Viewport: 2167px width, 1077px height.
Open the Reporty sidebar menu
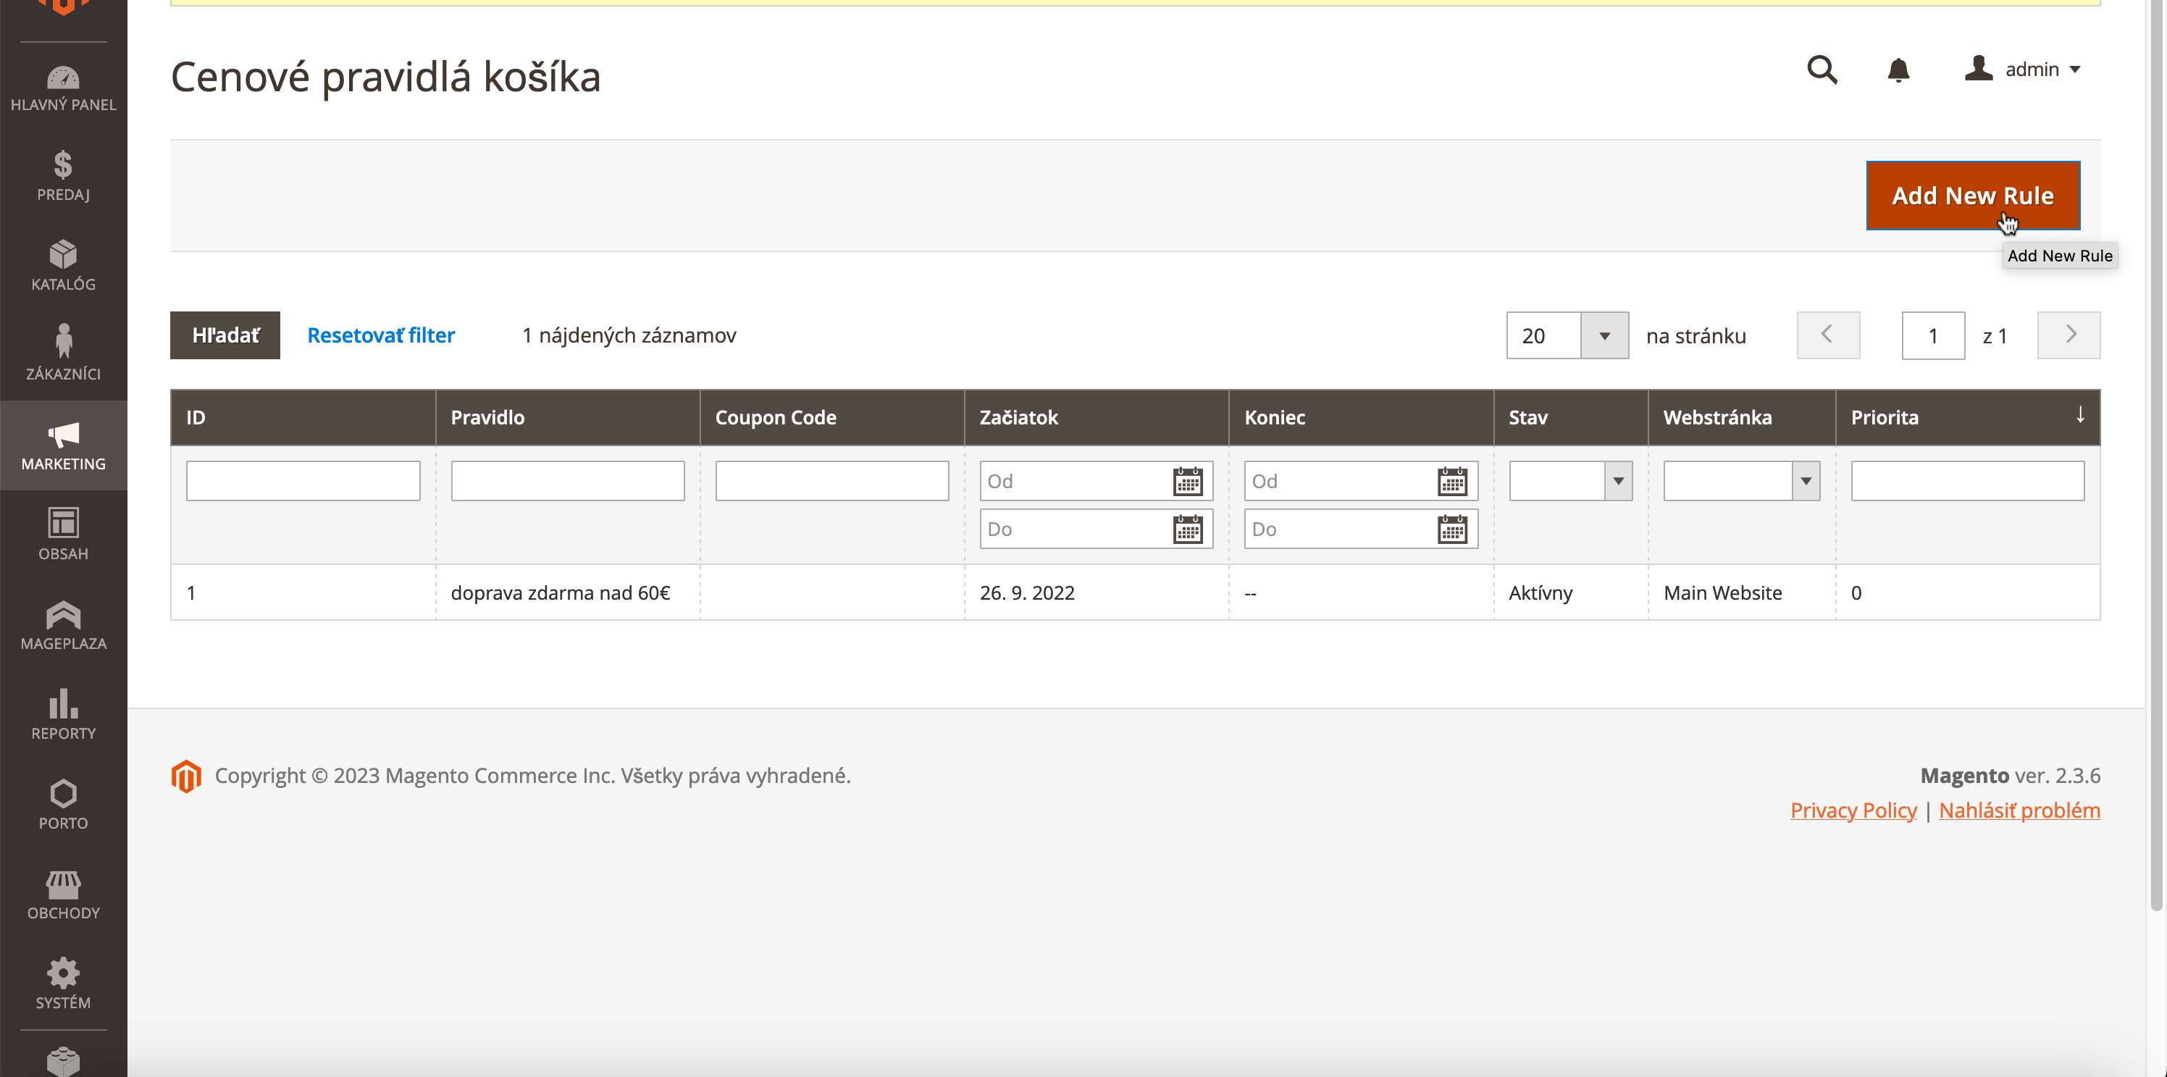pos(63,714)
